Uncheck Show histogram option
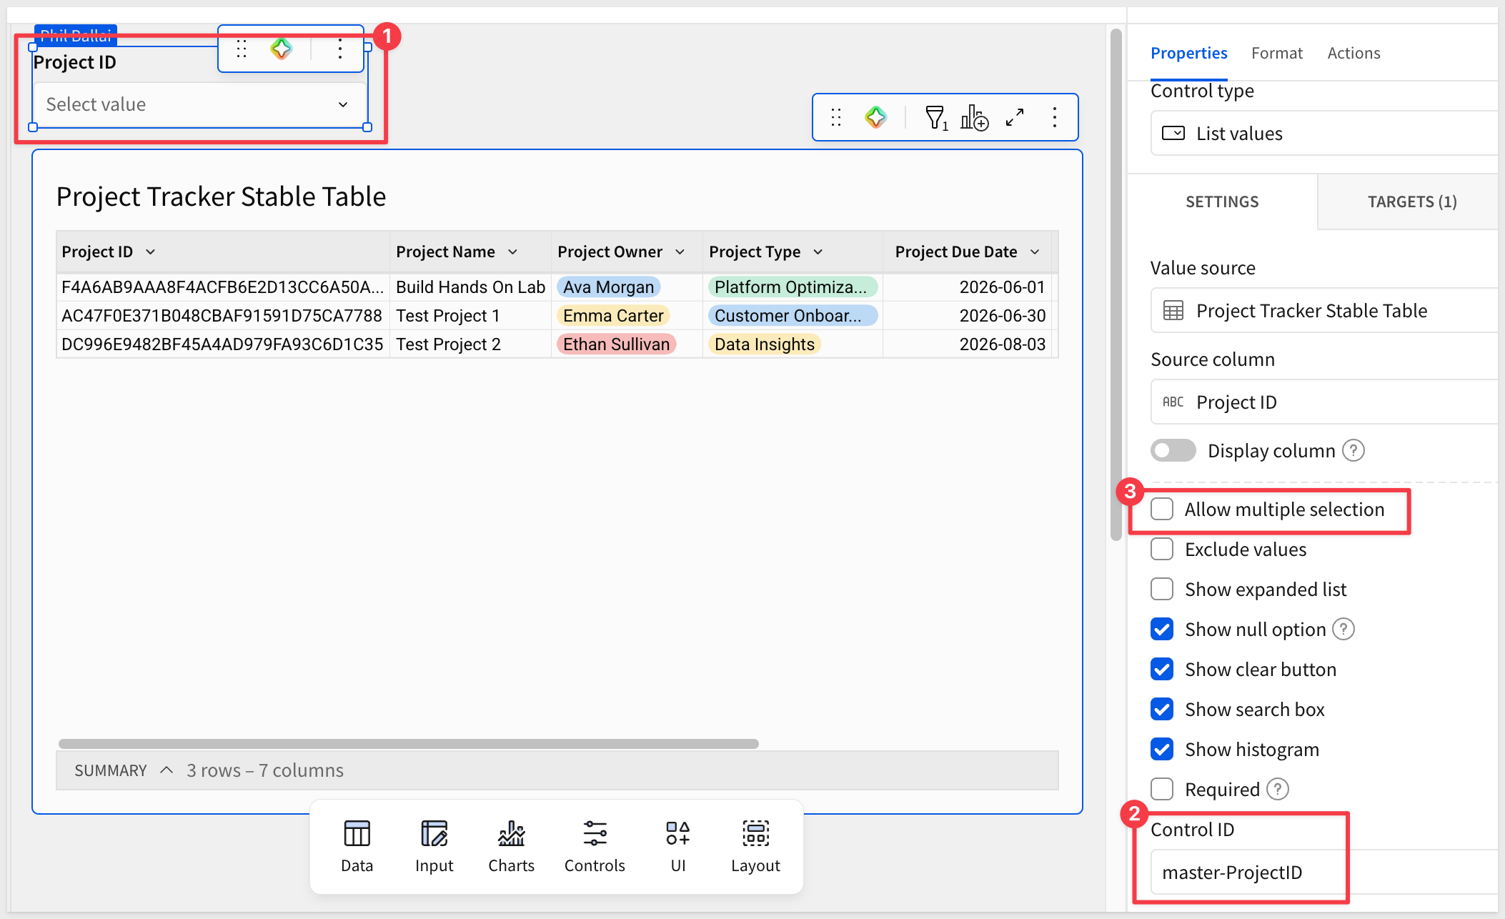 tap(1162, 750)
